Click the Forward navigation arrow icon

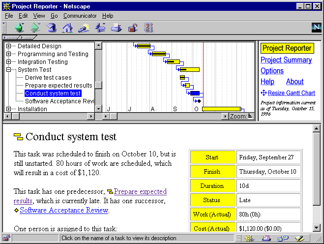(x=35, y=28)
